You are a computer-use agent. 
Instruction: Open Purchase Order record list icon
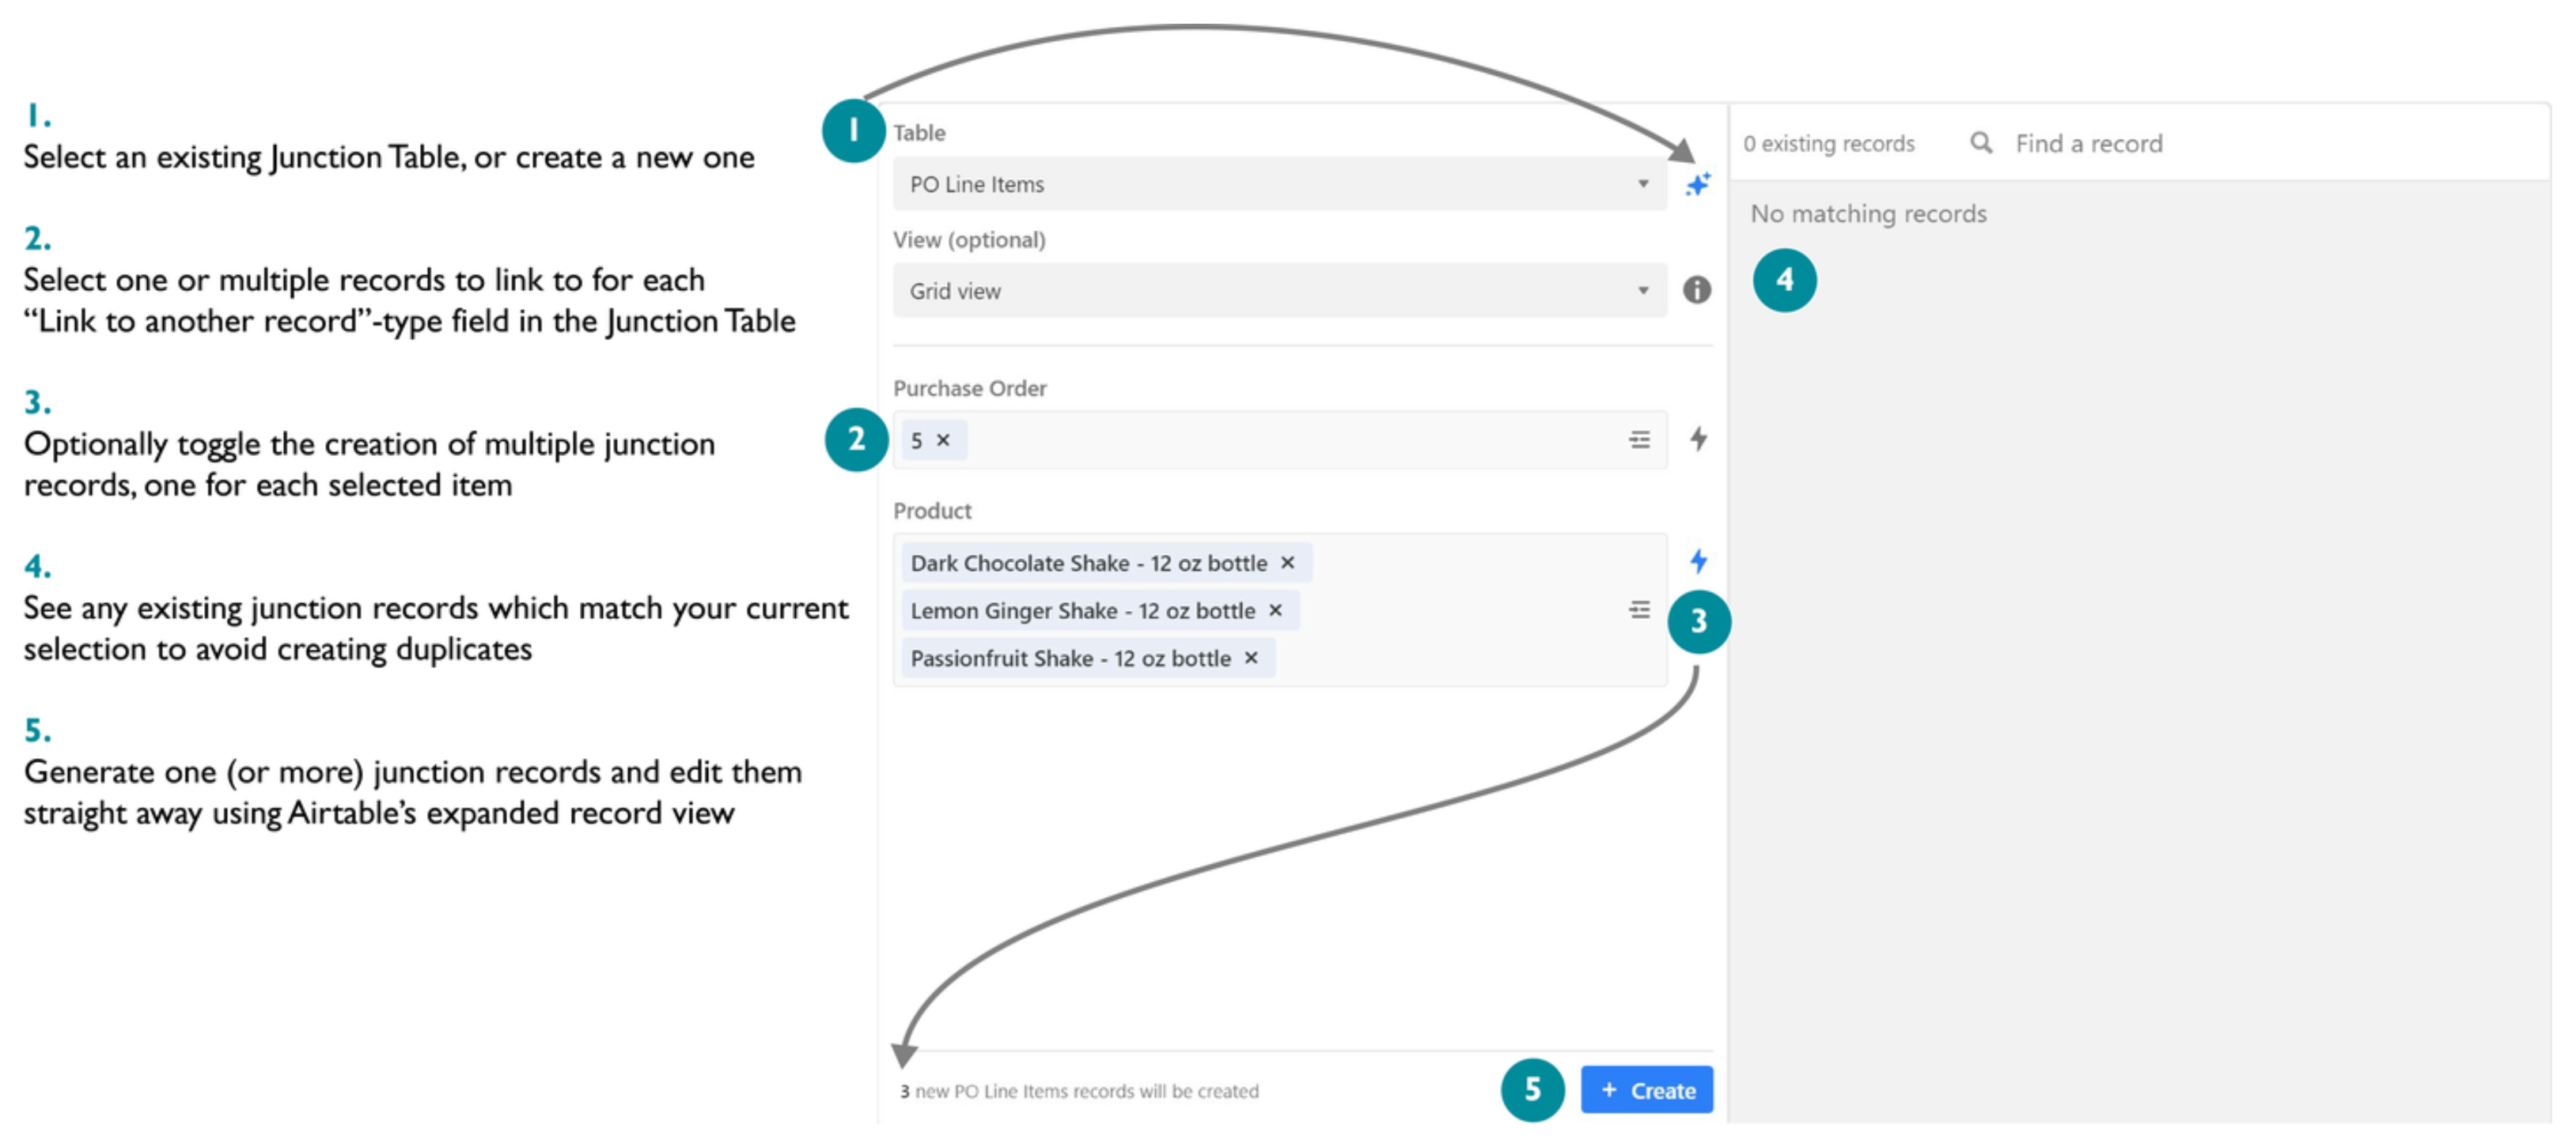(1639, 440)
